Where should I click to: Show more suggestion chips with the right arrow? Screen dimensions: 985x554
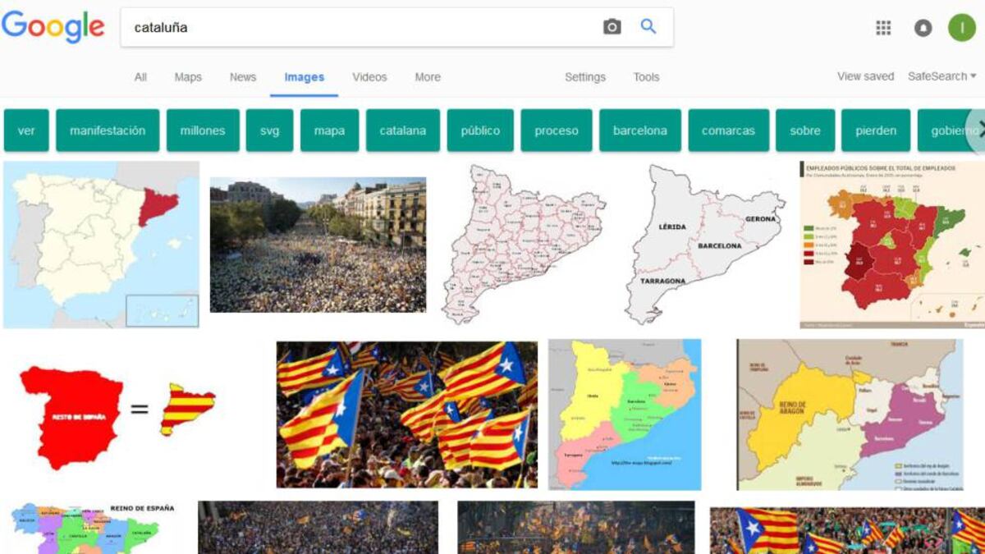click(x=977, y=130)
